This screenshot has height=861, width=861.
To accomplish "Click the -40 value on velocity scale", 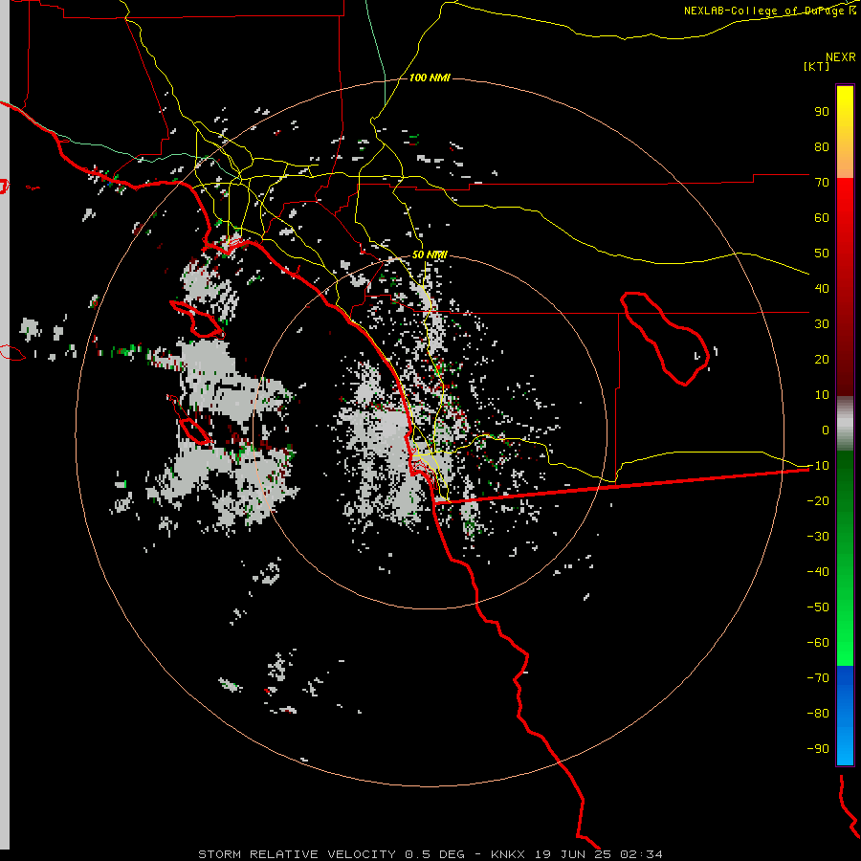I will pyautogui.click(x=818, y=572).
